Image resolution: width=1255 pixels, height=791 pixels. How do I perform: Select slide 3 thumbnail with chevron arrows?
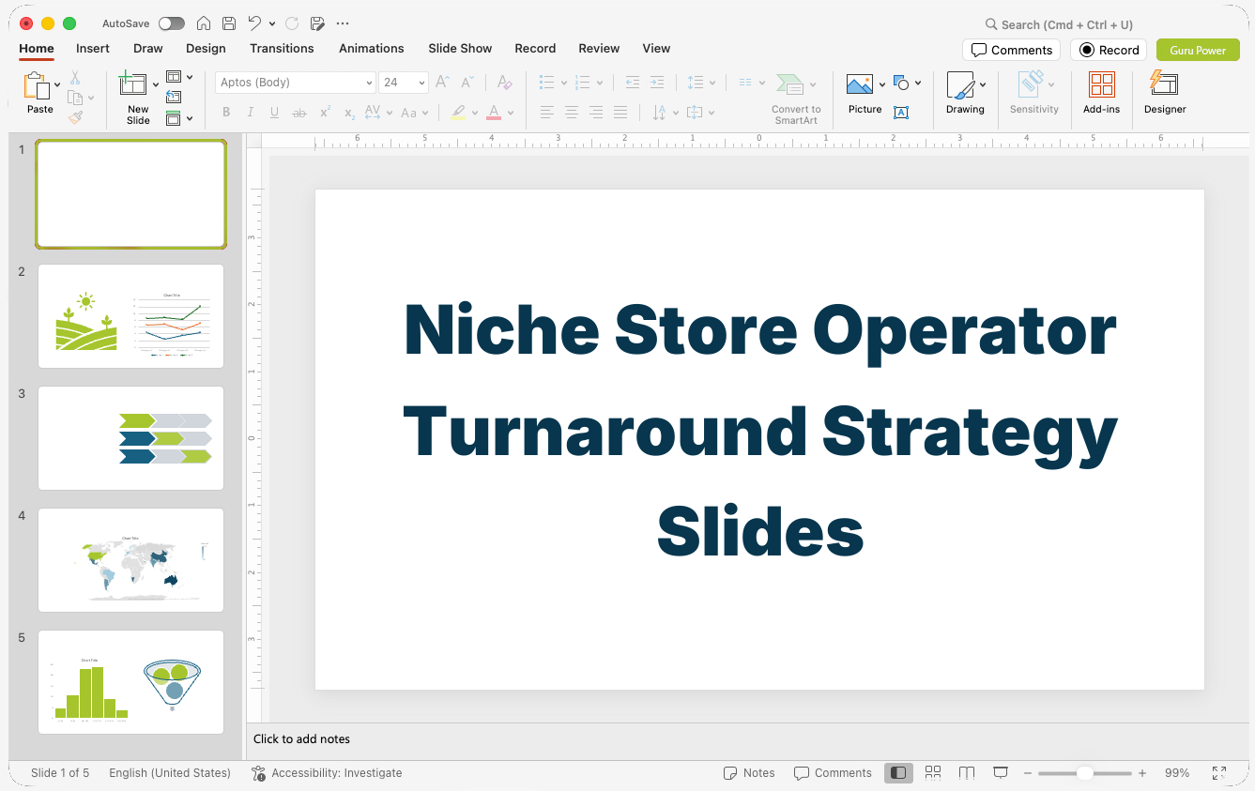pyautogui.click(x=130, y=438)
